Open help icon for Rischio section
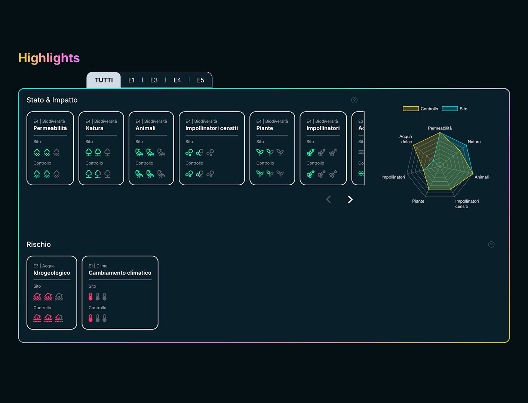Image resolution: width=528 pixels, height=403 pixels. (491, 244)
